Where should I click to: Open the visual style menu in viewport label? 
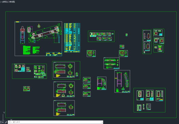(x=11, y=2)
